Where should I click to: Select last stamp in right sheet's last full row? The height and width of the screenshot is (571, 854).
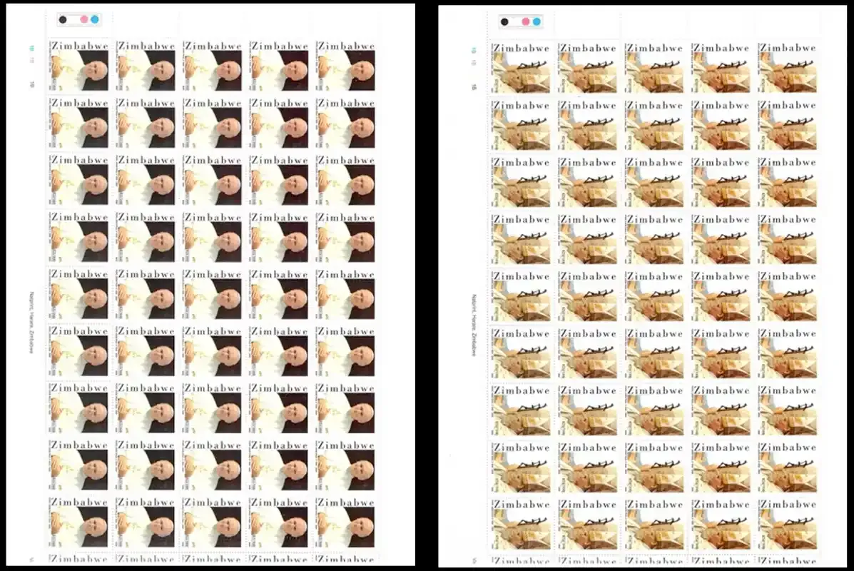pyautogui.click(x=787, y=524)
